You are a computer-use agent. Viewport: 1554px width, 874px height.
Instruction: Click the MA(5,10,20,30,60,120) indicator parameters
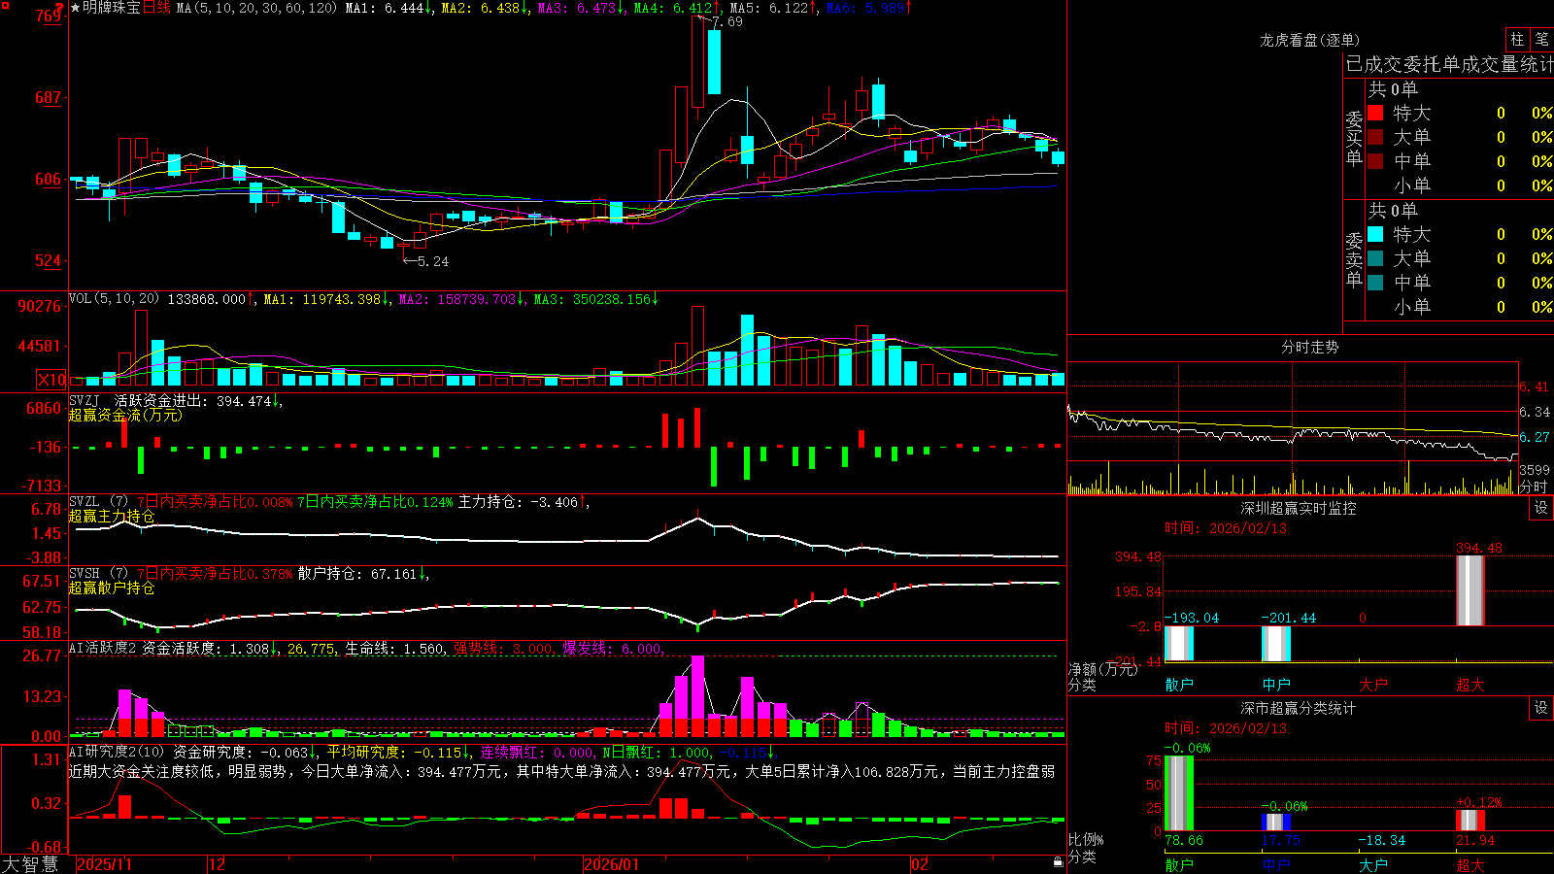click(x=256, y=8)
